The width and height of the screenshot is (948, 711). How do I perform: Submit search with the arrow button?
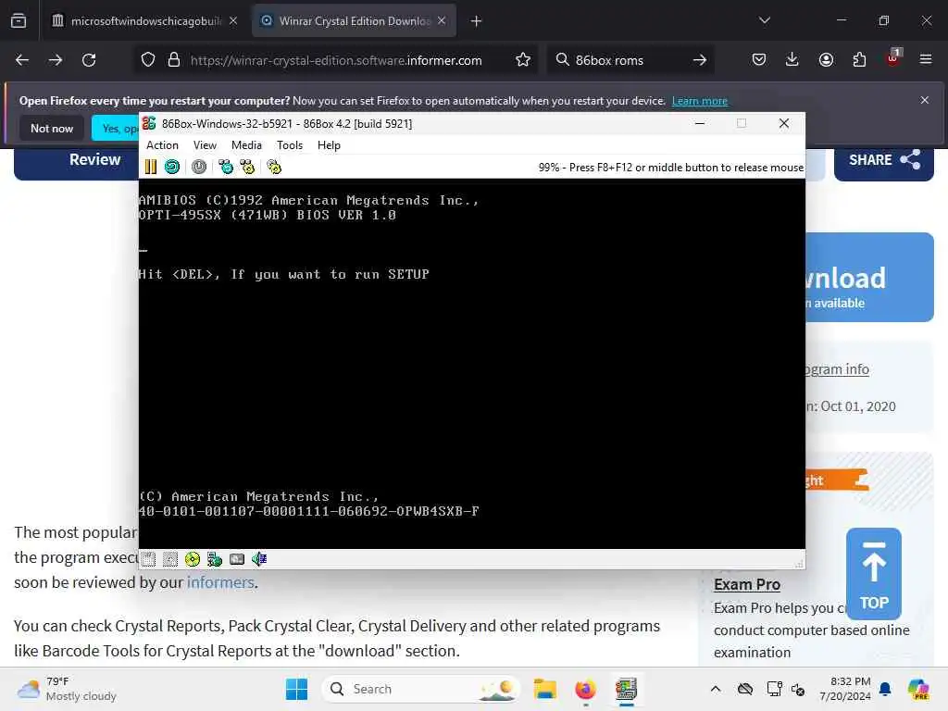tap(700, 60)
